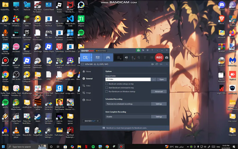Select the Roblox Studio desktop icon
This screenshot has height=149, width=238.
(x=59, y=7)
